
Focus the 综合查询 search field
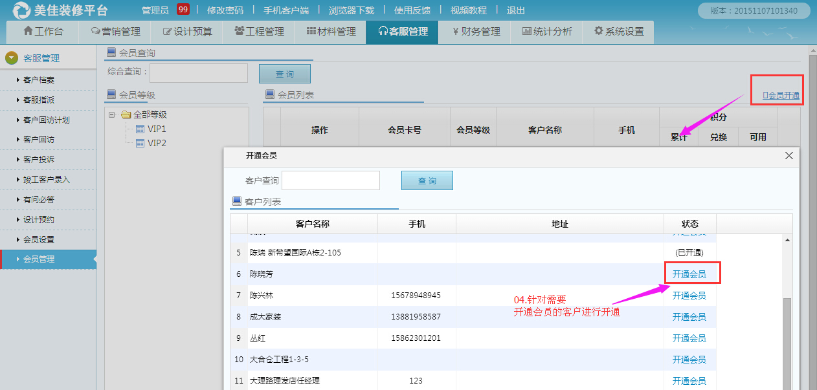198,73
